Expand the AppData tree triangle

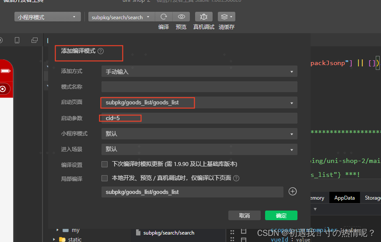(315, 209)
